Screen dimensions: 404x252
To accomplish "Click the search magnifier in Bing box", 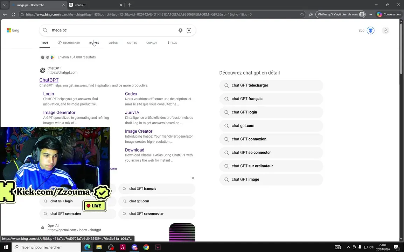I will coord(45,30).
